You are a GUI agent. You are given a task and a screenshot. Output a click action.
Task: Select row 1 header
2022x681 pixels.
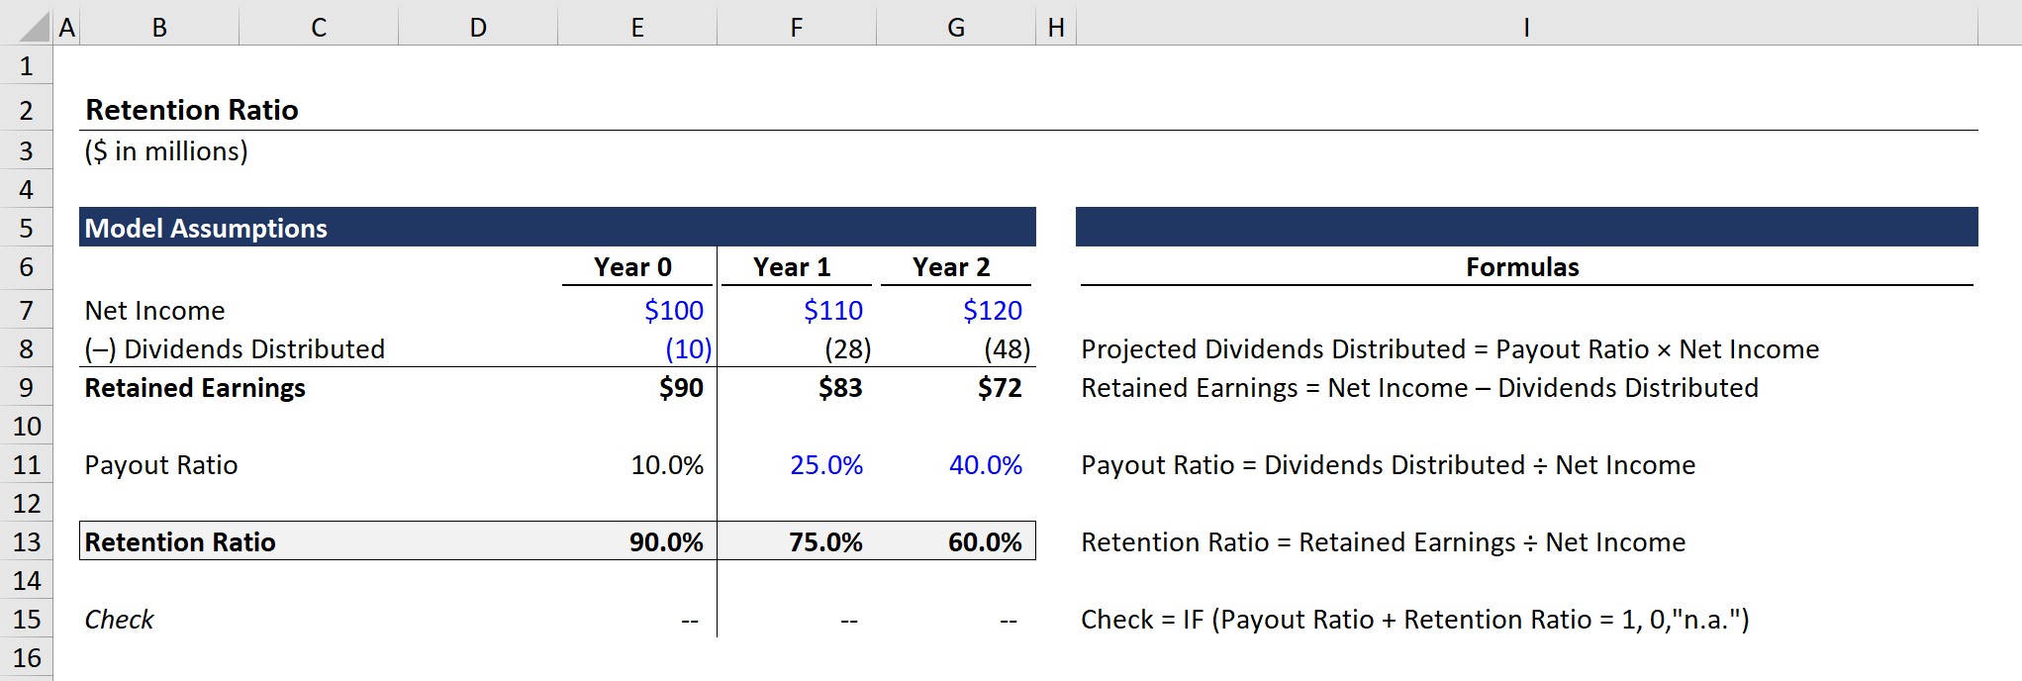pyautogui.click(x=27, y=66)
